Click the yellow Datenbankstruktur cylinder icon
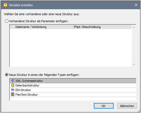Screen dimensions: 141x113 pos(12,85)
